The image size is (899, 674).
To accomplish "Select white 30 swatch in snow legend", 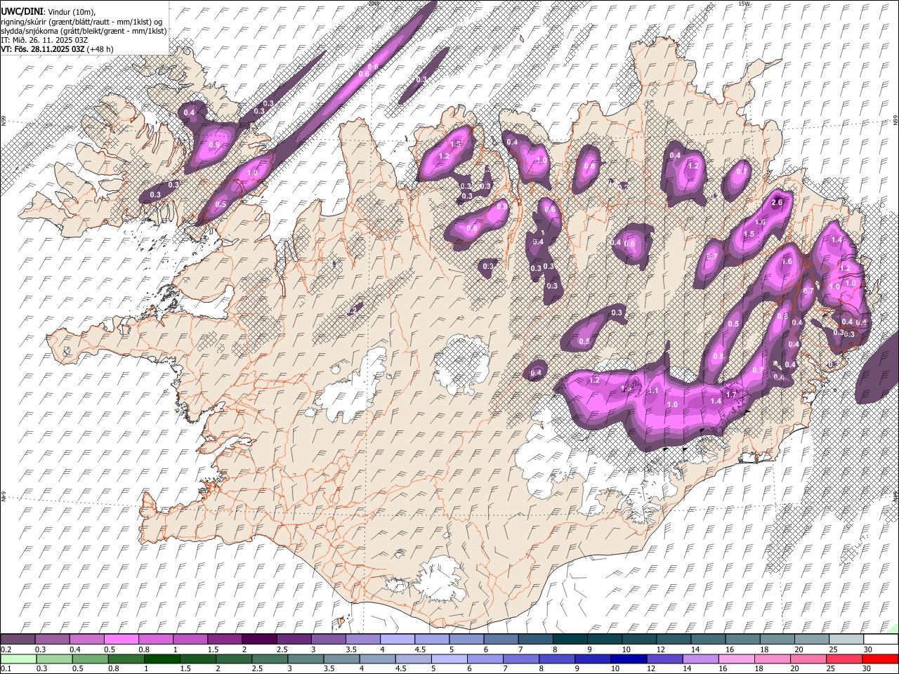I will click(881, 639).
